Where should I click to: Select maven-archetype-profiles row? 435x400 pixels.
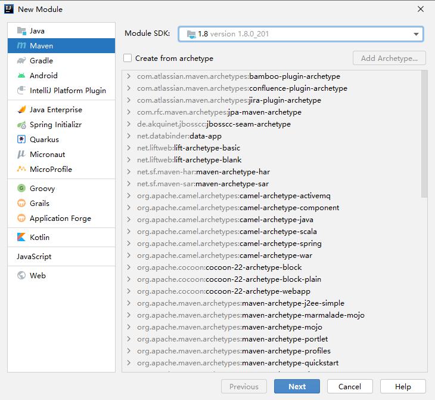272,351
